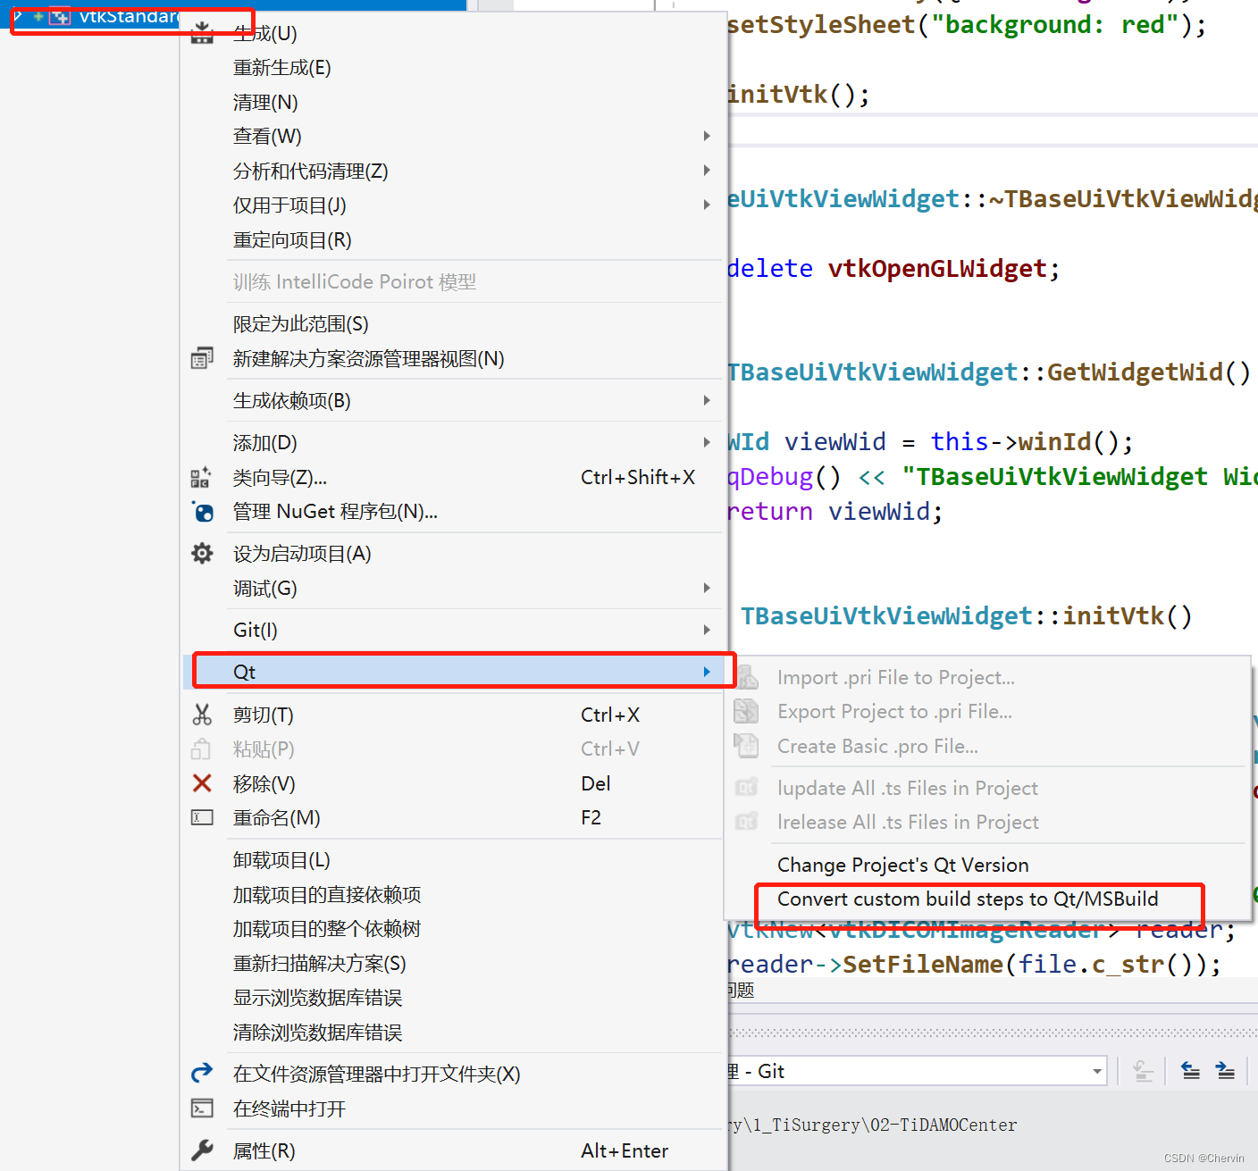The width and height of the screenshot is (1258, 1171).
Task: Click the new solution explorer view icon
Action: pos(202,358)
